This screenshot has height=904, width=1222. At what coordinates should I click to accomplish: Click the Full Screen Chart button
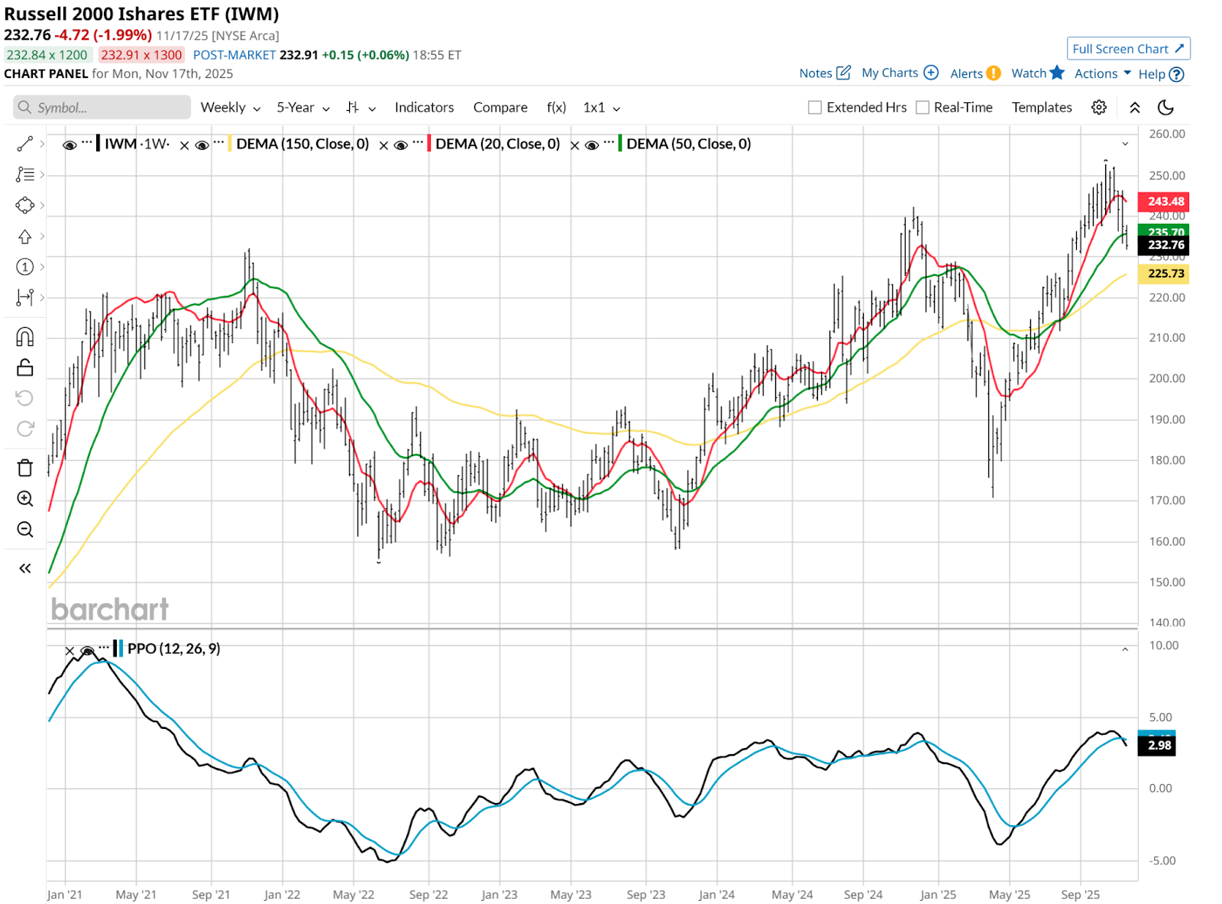pos(1128,49)
